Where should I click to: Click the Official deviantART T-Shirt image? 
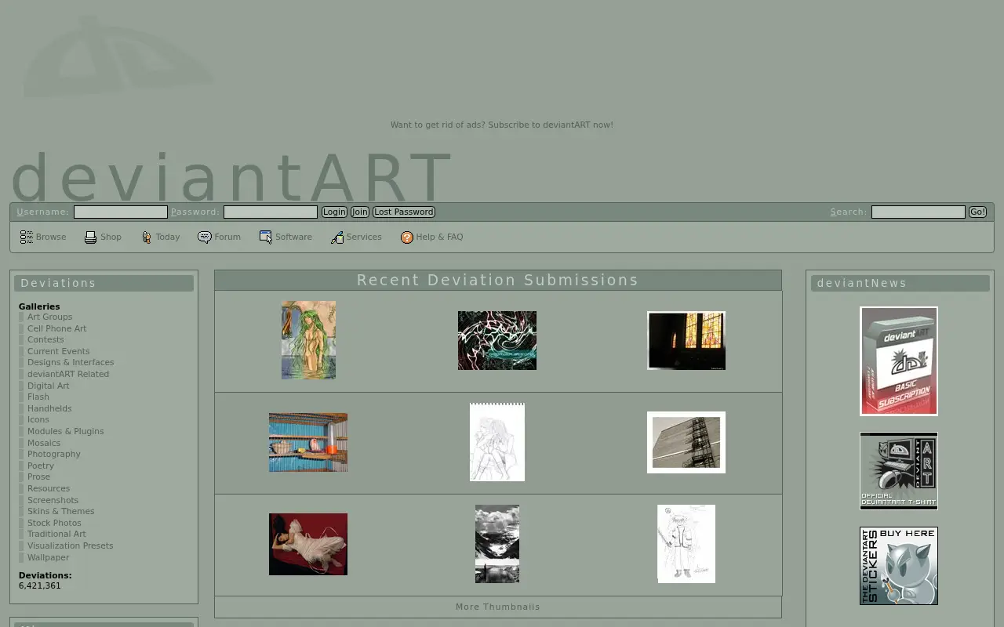click(x=899, y=471)
